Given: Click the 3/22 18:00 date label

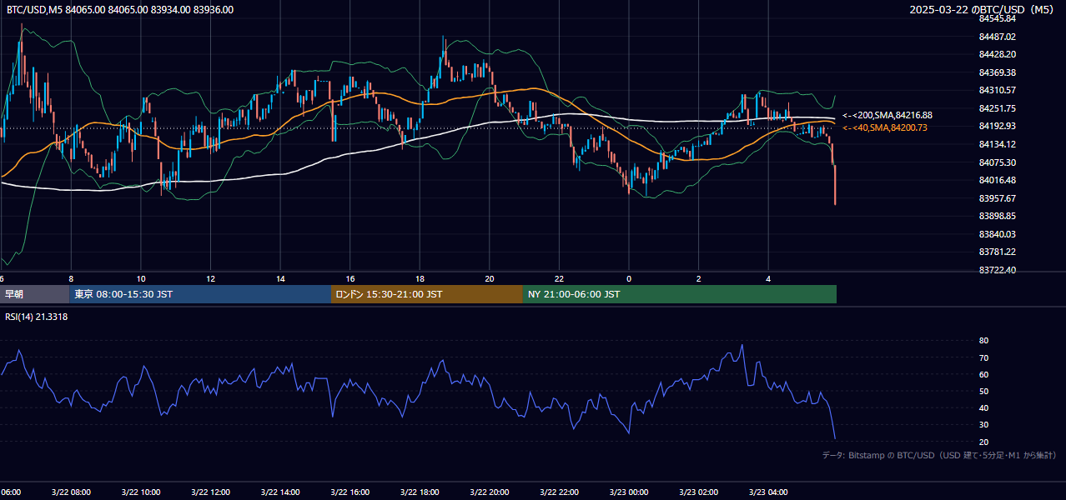Looking at the screenshot, I should (419, 492).
